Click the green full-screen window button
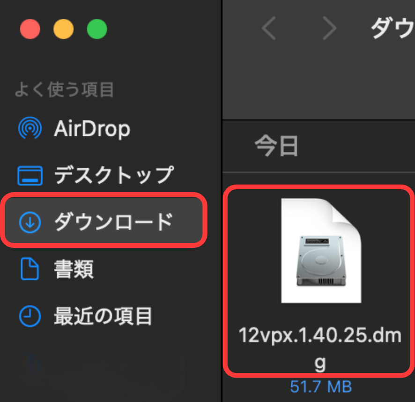Screen dimensions: 415x402 (97, 30)
